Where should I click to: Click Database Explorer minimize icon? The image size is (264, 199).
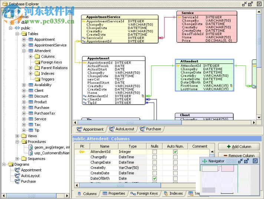(244, 4)
